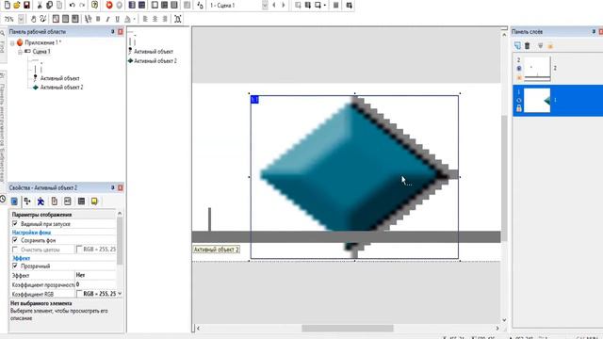
Task: Select the layer 1 thumbnail
Action: (x=537, y=101)
